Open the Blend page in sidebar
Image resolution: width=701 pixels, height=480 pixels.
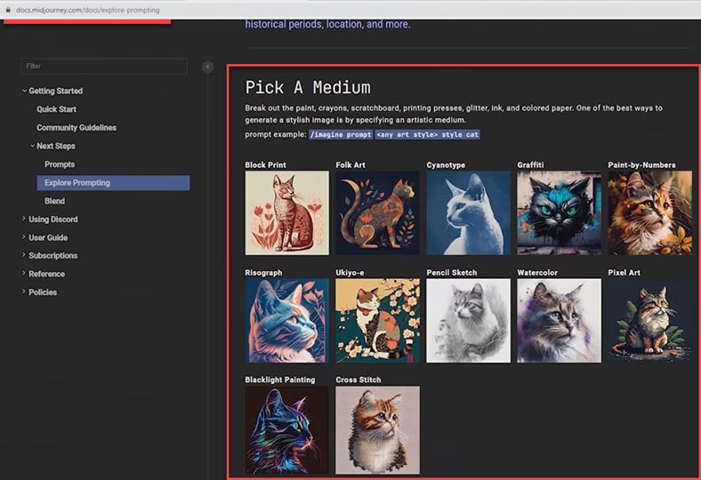click(x=54, y=201)
